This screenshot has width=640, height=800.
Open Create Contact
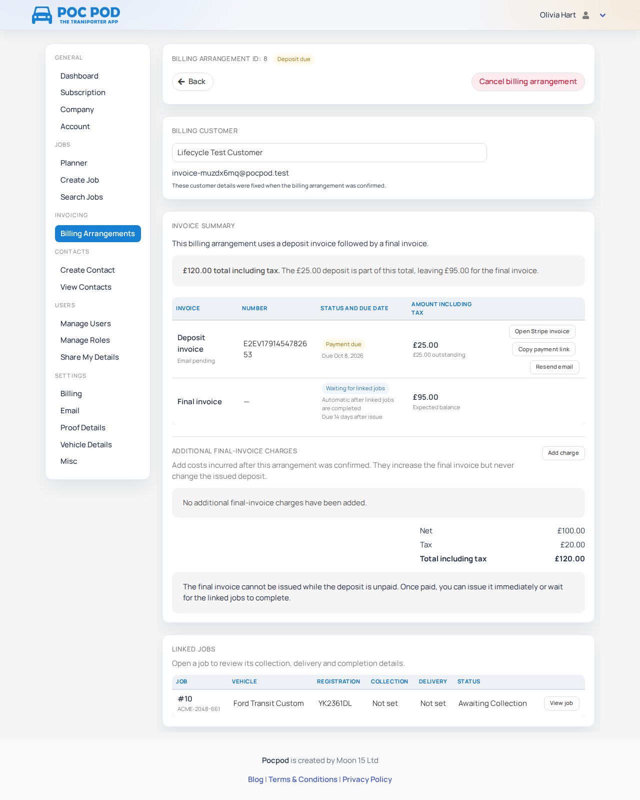pyautogui.click(x=87, y=270)
